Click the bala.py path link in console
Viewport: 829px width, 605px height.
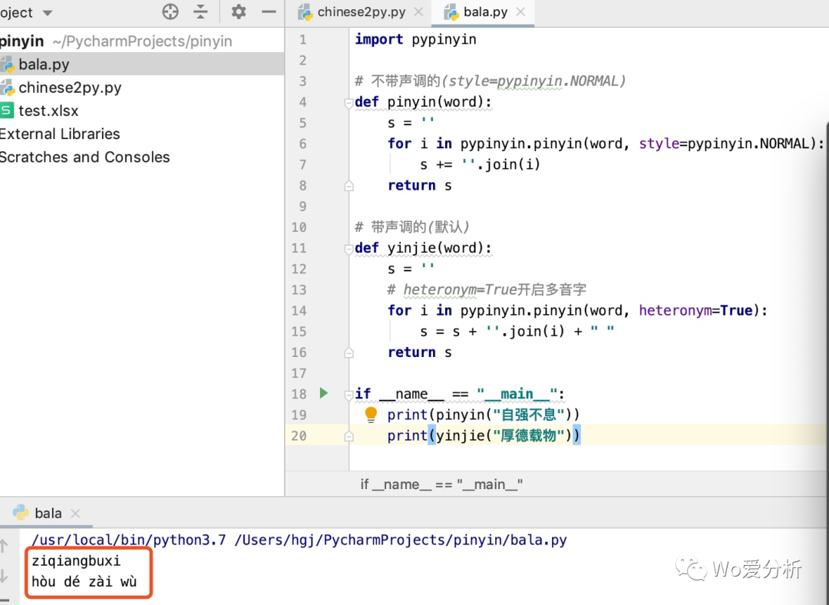point(400,540)
